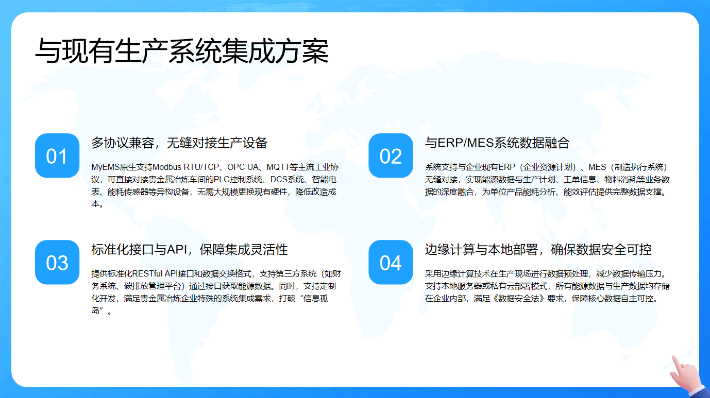710x398 pixels.
Task: Click the blue 02 number badge
Action: click(391, 155)
